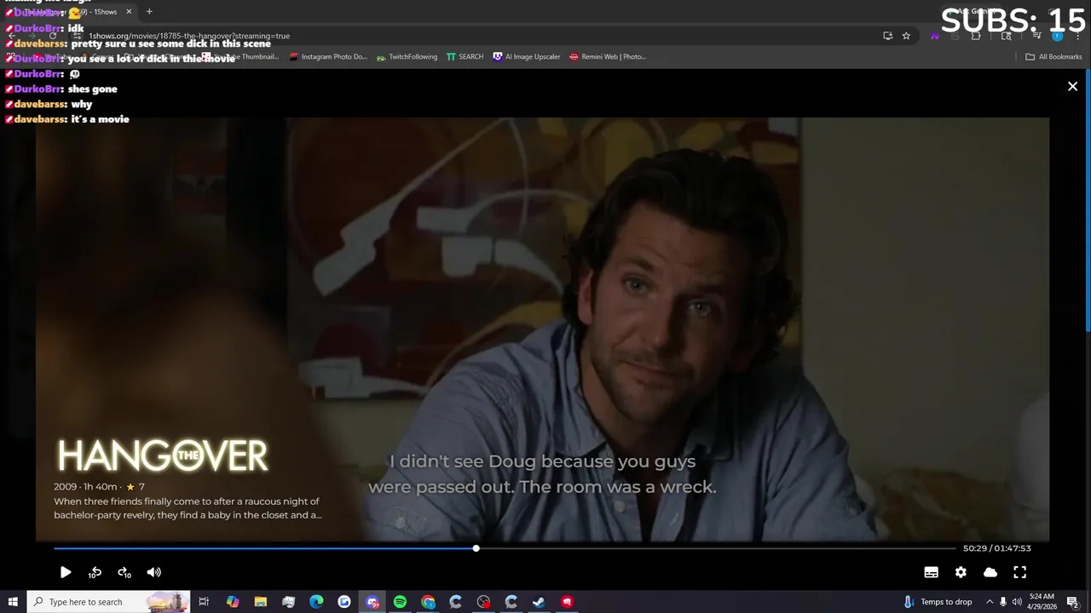1091x613 pixels.
Task: Play the paused Hangover video
Action: (x=66, y=572)
